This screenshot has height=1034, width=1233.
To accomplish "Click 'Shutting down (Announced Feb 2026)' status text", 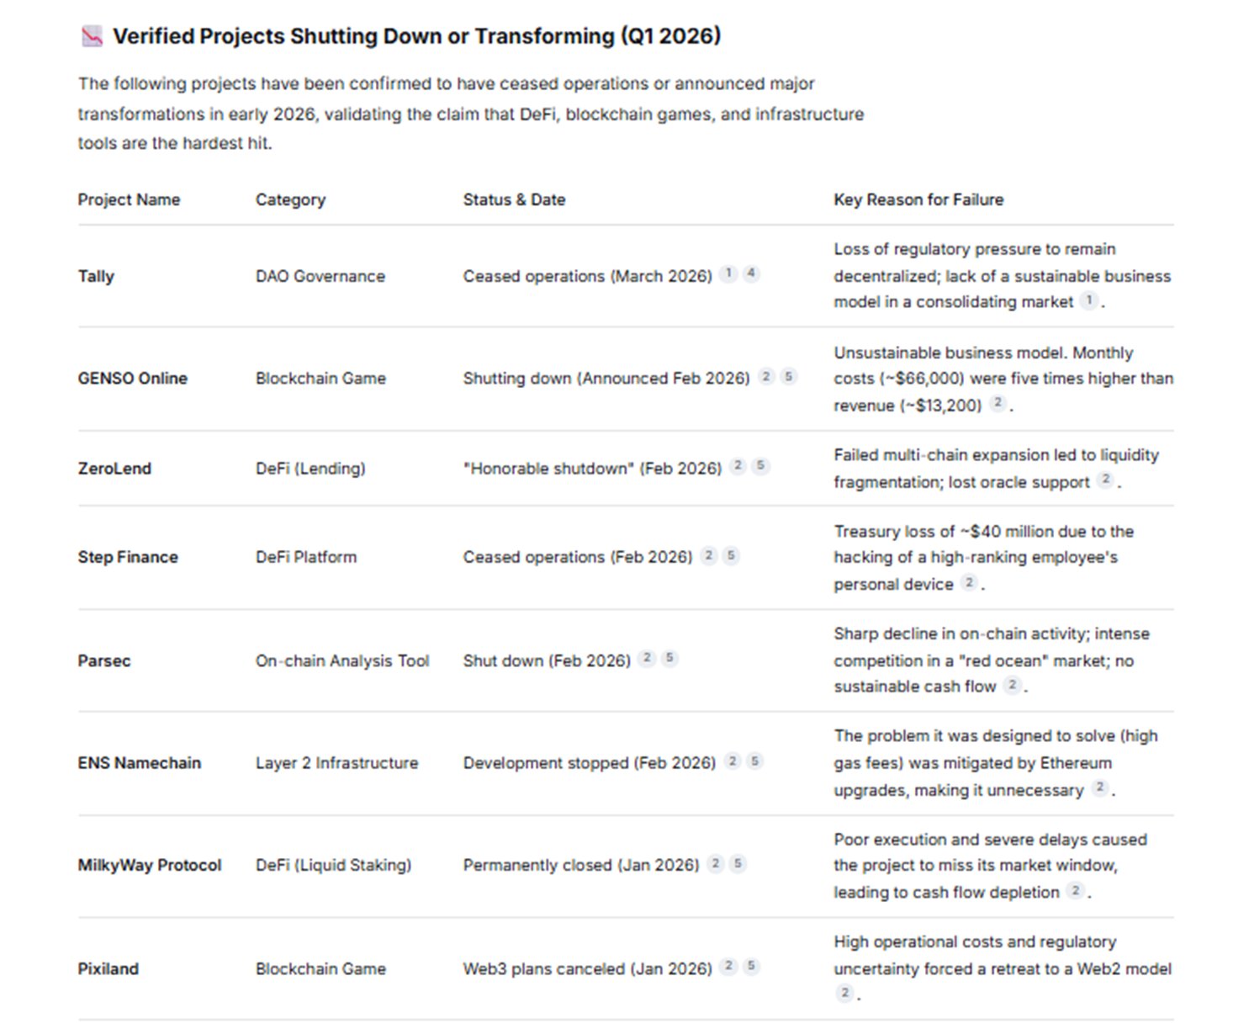I will (x=606, y=379).
